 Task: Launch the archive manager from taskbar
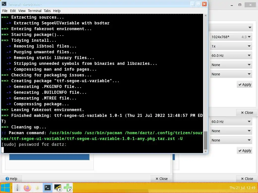(x=17, y=187)
